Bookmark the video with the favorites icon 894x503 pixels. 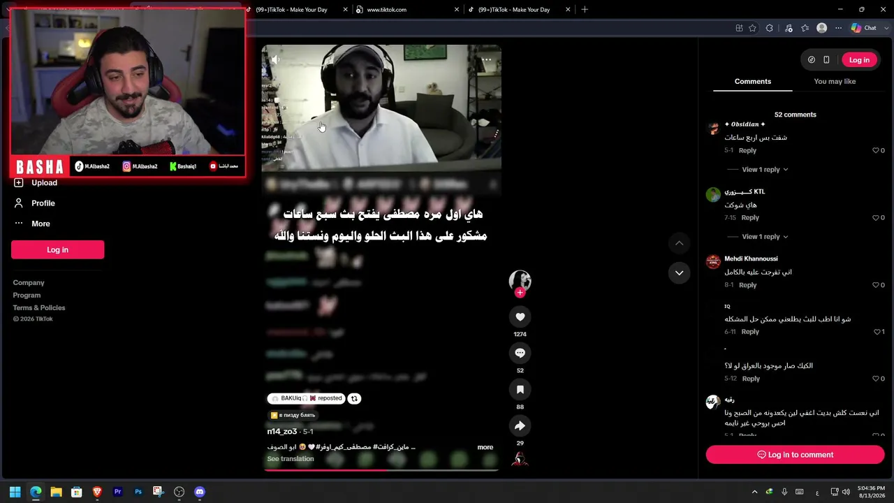pyautogui.click(x=520, y=390)
